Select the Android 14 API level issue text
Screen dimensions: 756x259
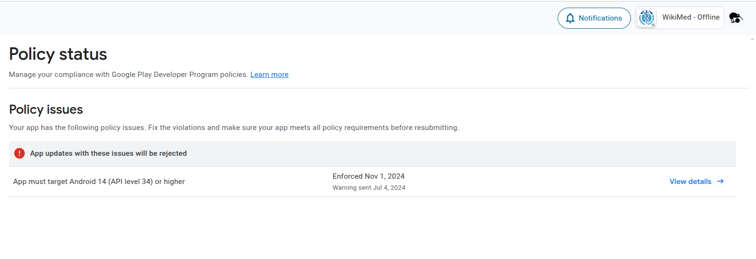(99, 182)
